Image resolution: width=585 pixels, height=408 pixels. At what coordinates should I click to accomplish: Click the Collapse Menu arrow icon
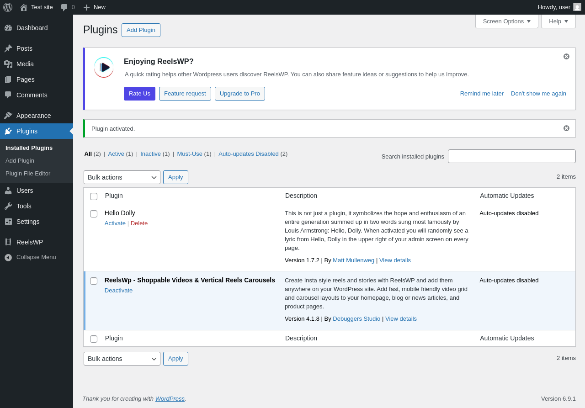[8, 257]
